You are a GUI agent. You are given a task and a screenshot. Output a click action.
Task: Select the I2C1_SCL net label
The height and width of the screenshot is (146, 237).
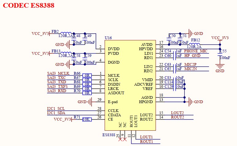56,109
